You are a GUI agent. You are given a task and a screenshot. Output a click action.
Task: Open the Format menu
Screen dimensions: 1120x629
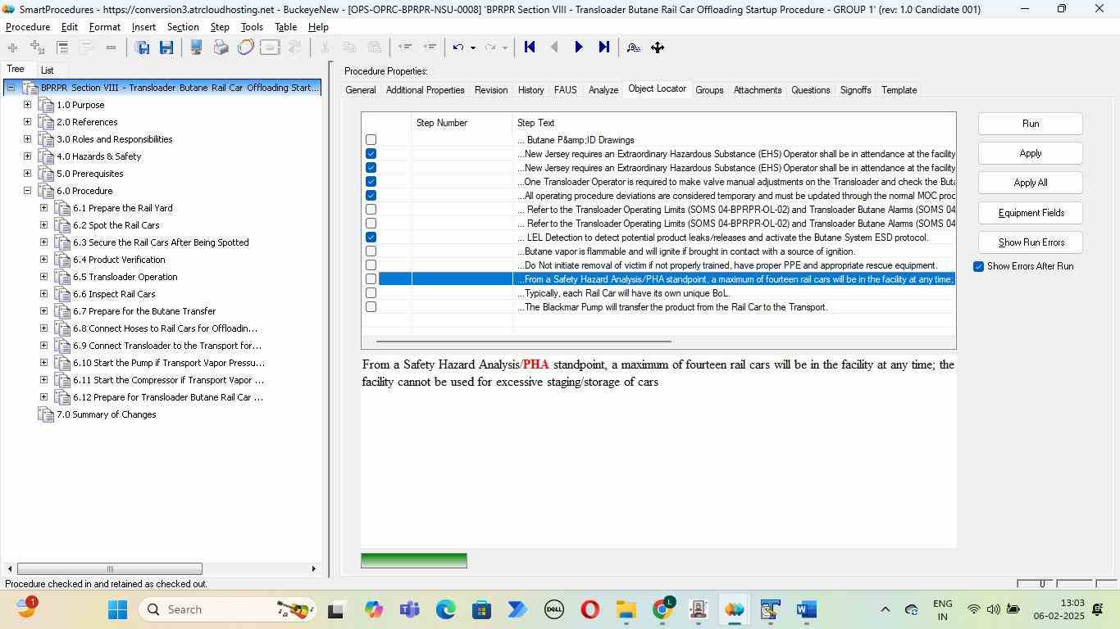105,27
